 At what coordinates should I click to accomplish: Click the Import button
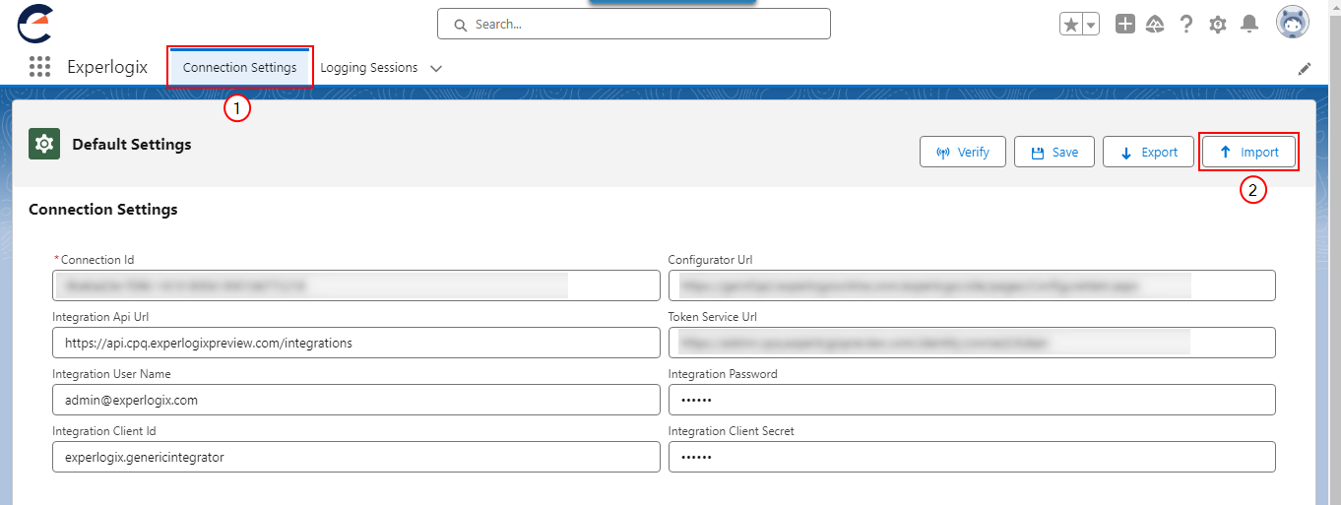1248,153
